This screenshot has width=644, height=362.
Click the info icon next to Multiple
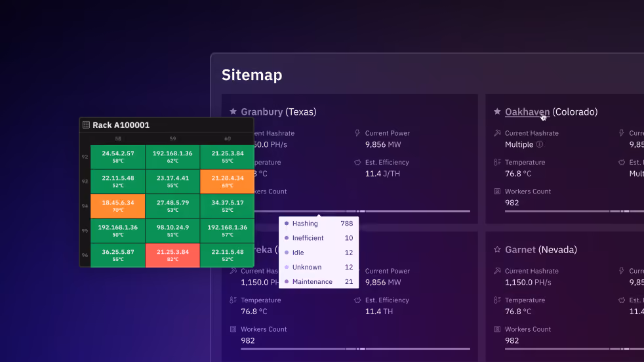[539, 144]
